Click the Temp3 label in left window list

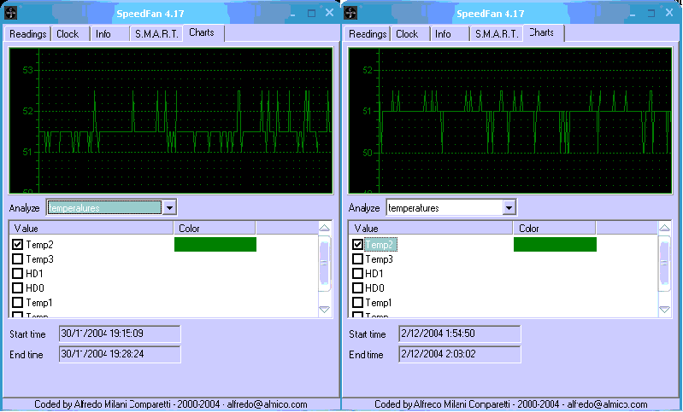coord(39,259)
